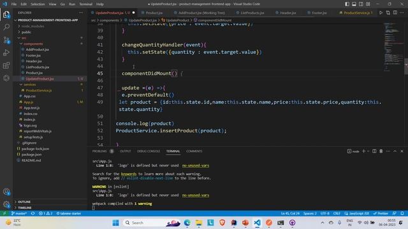Collapse the services folder
The height and width of the screenshot is (229, 408).
pos(50,85)
